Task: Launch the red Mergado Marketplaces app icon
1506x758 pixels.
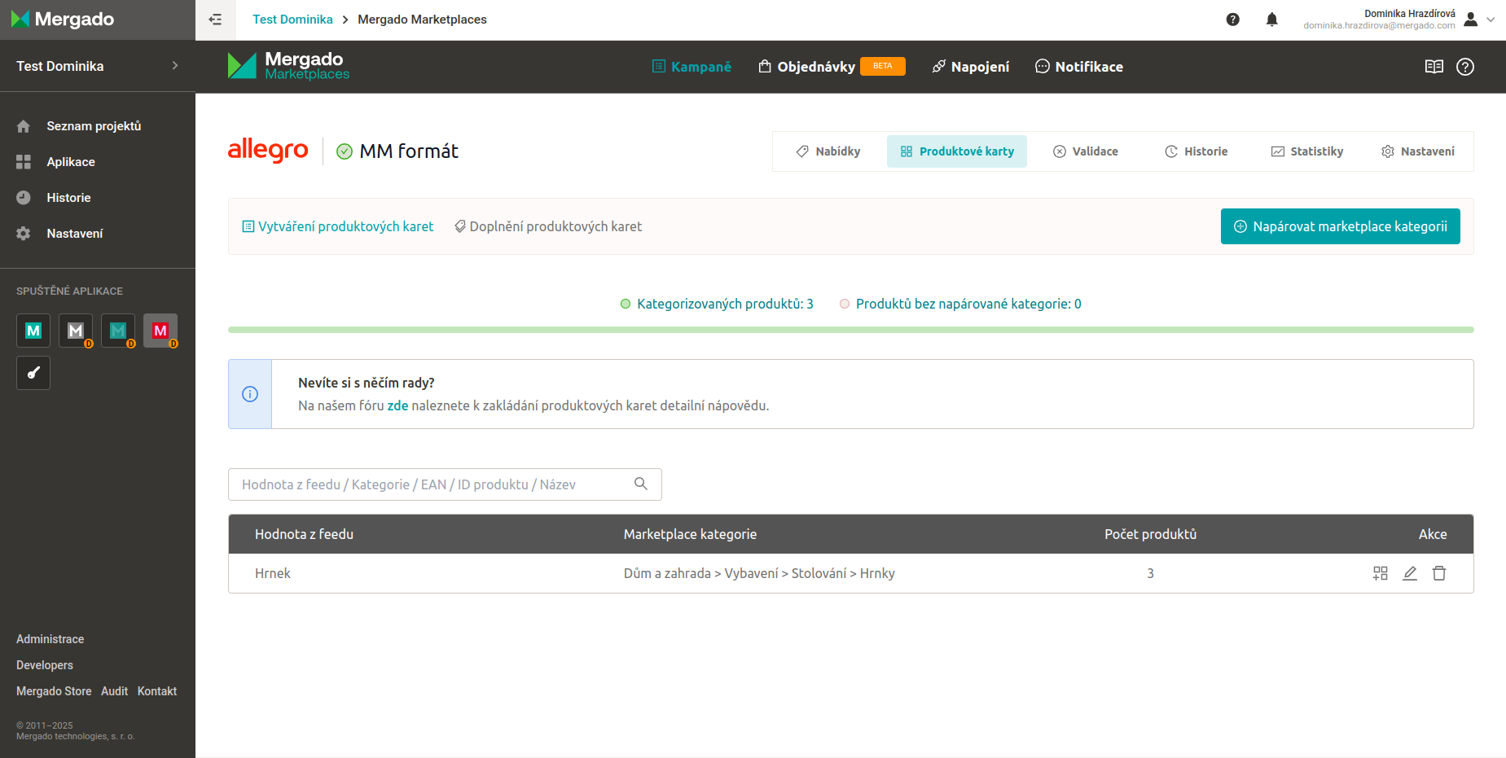Action: pyautogui.click(x=160, y=331)
